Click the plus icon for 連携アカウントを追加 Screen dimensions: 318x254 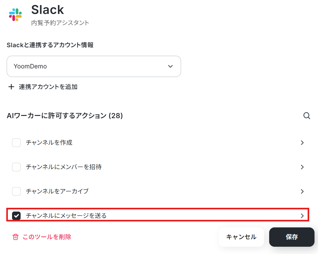[11, 87]
